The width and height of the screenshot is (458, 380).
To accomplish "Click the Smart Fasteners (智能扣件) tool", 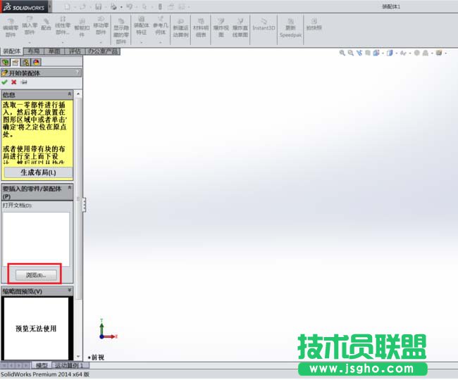I will tap(82, 27).
